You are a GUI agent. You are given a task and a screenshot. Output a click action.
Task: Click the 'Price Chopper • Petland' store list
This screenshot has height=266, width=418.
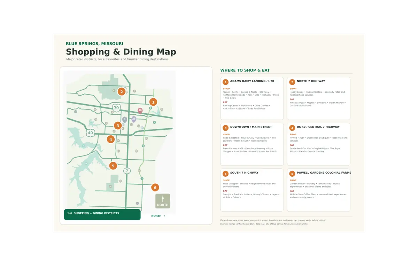249,185
